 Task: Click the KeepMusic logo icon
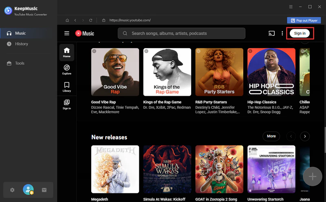(x=8, y=11)
